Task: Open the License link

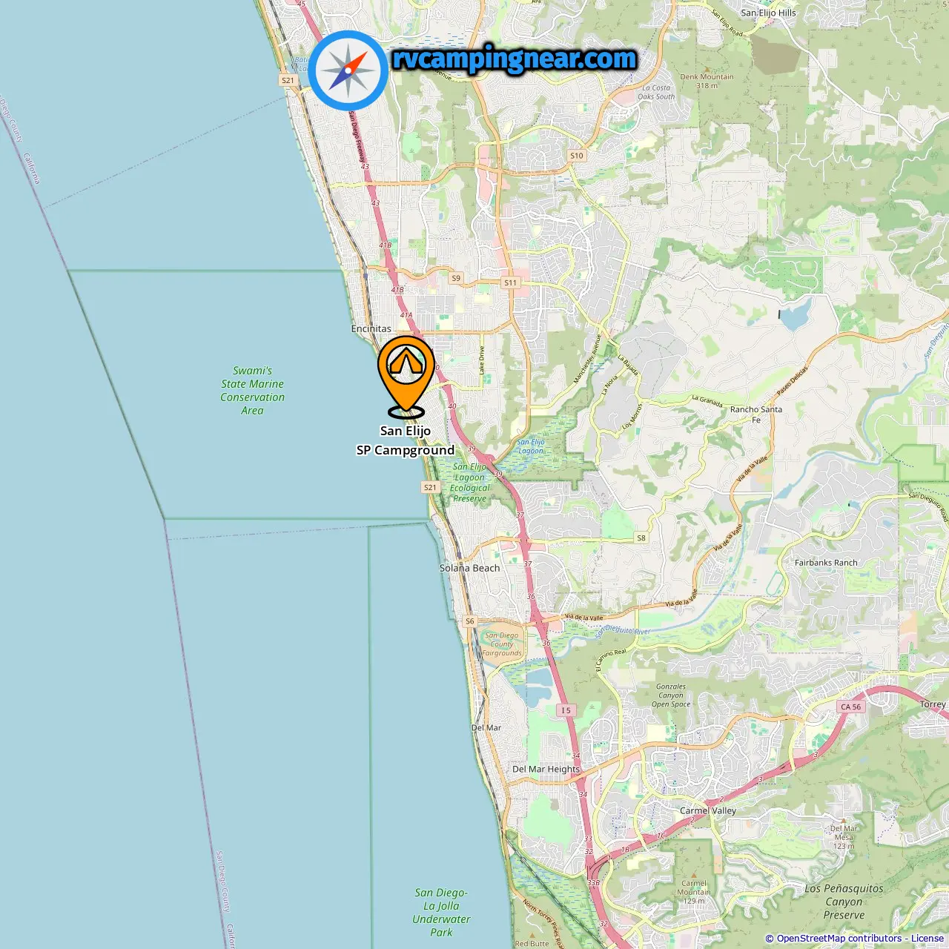Action: (x=927, y=939)
